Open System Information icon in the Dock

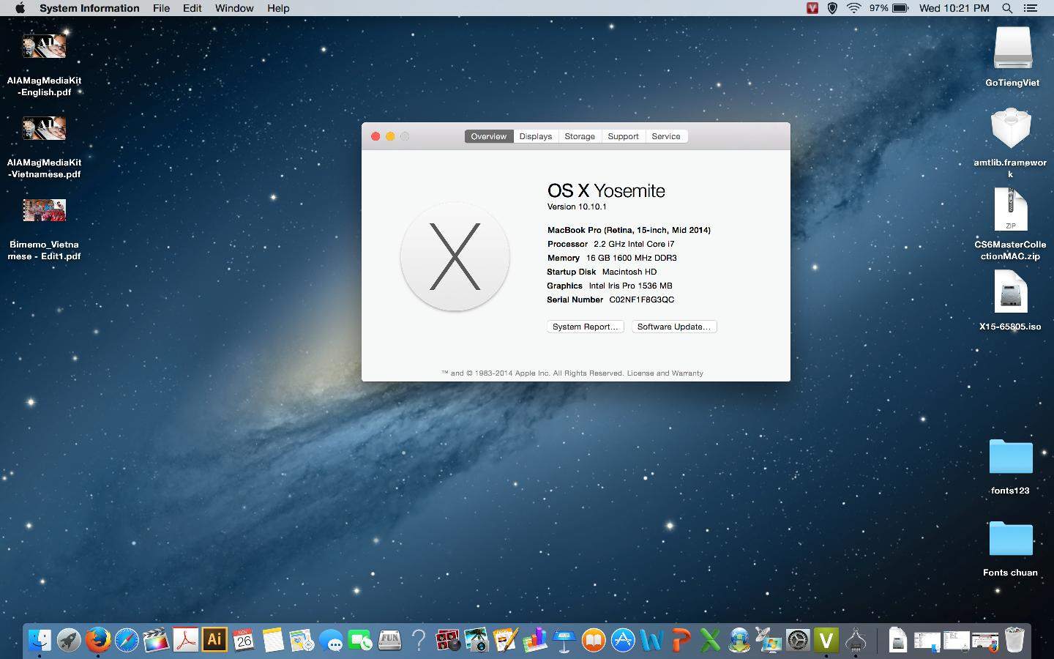[x=856, y=640]
